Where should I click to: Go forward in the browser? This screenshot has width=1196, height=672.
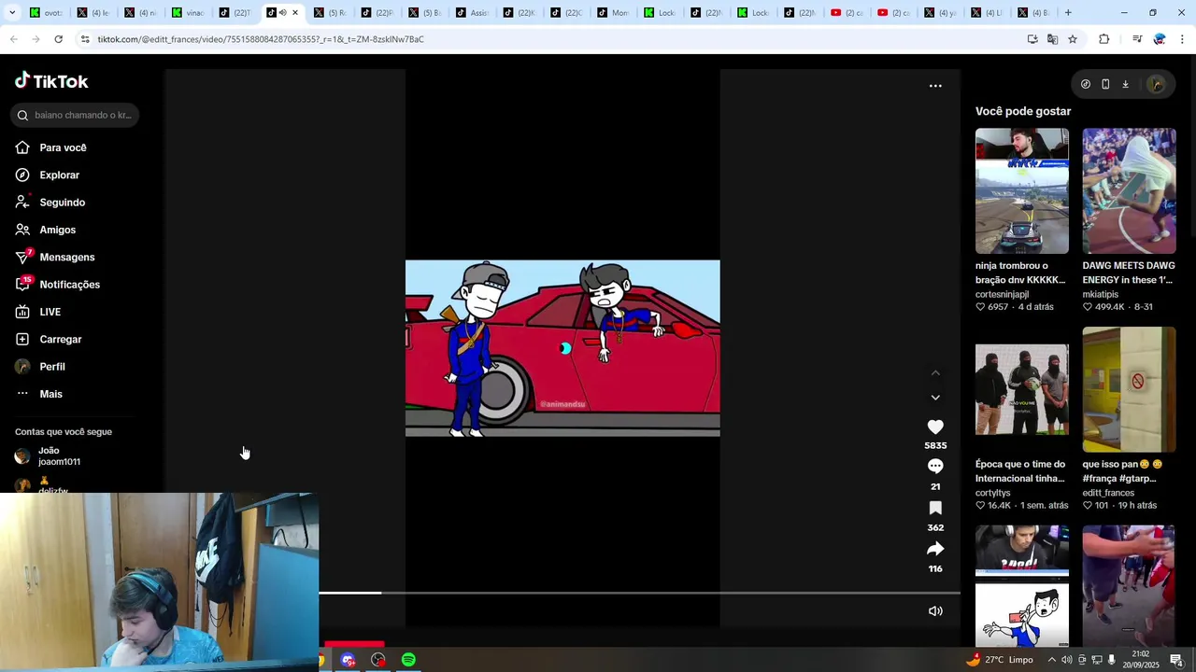point(36,39)
